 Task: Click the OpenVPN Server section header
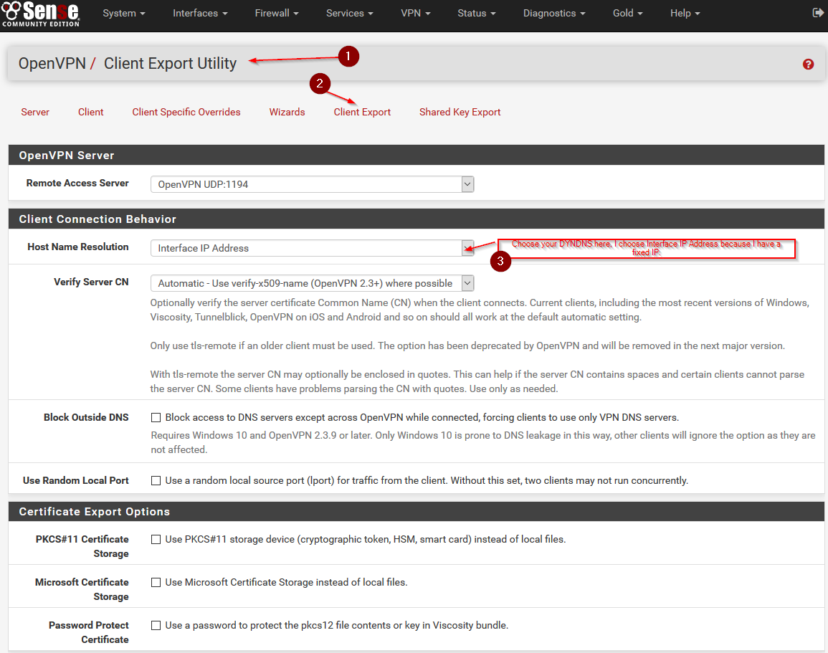(416, 156)
